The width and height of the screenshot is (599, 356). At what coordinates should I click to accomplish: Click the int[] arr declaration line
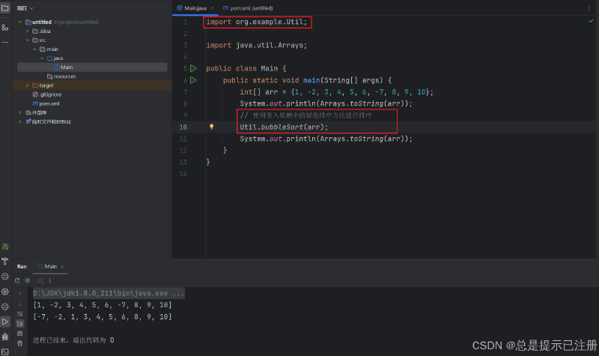[336, 92]
